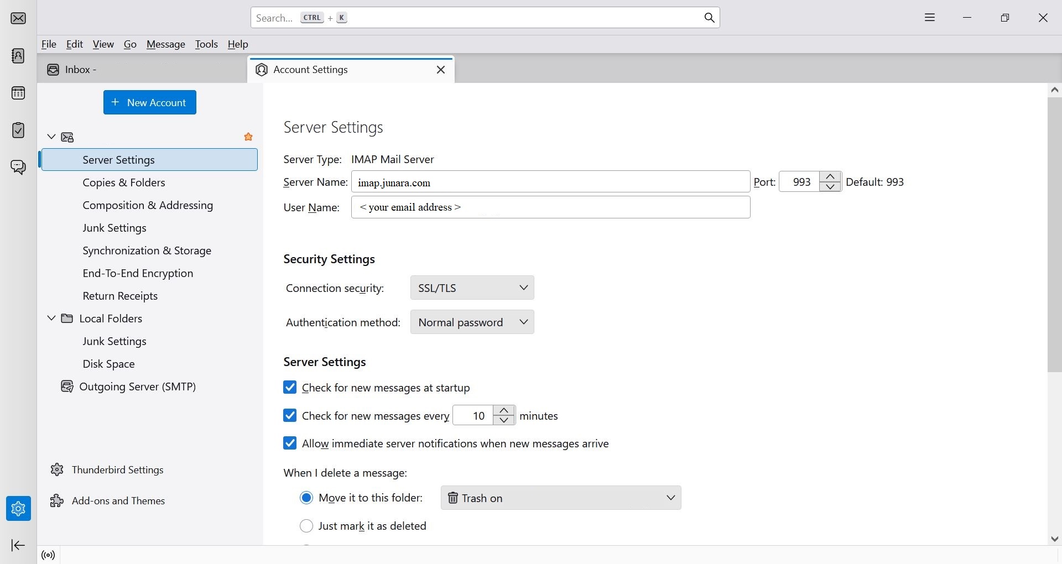Toggle Check for new messages at startup

pos(290,388)
